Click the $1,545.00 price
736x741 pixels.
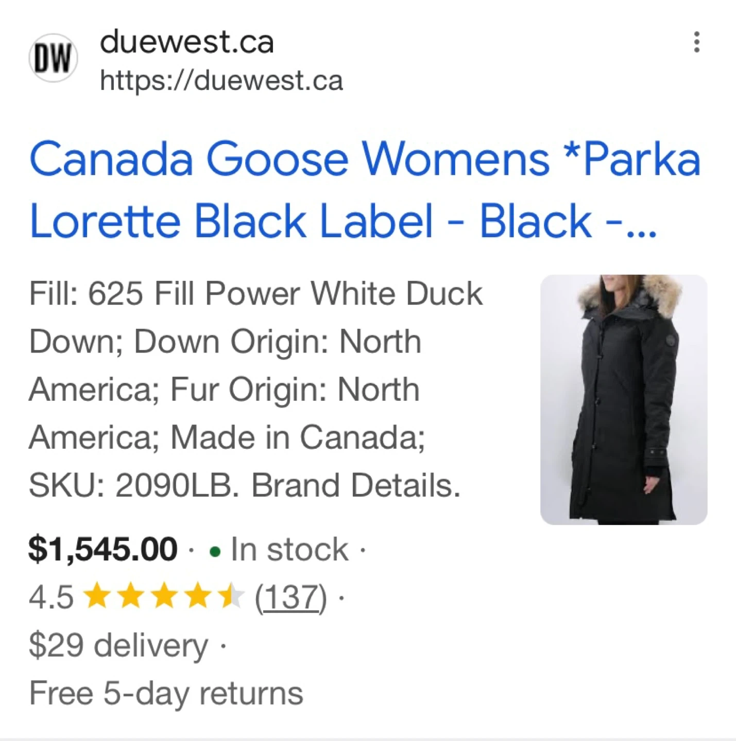tap(103, 549)
